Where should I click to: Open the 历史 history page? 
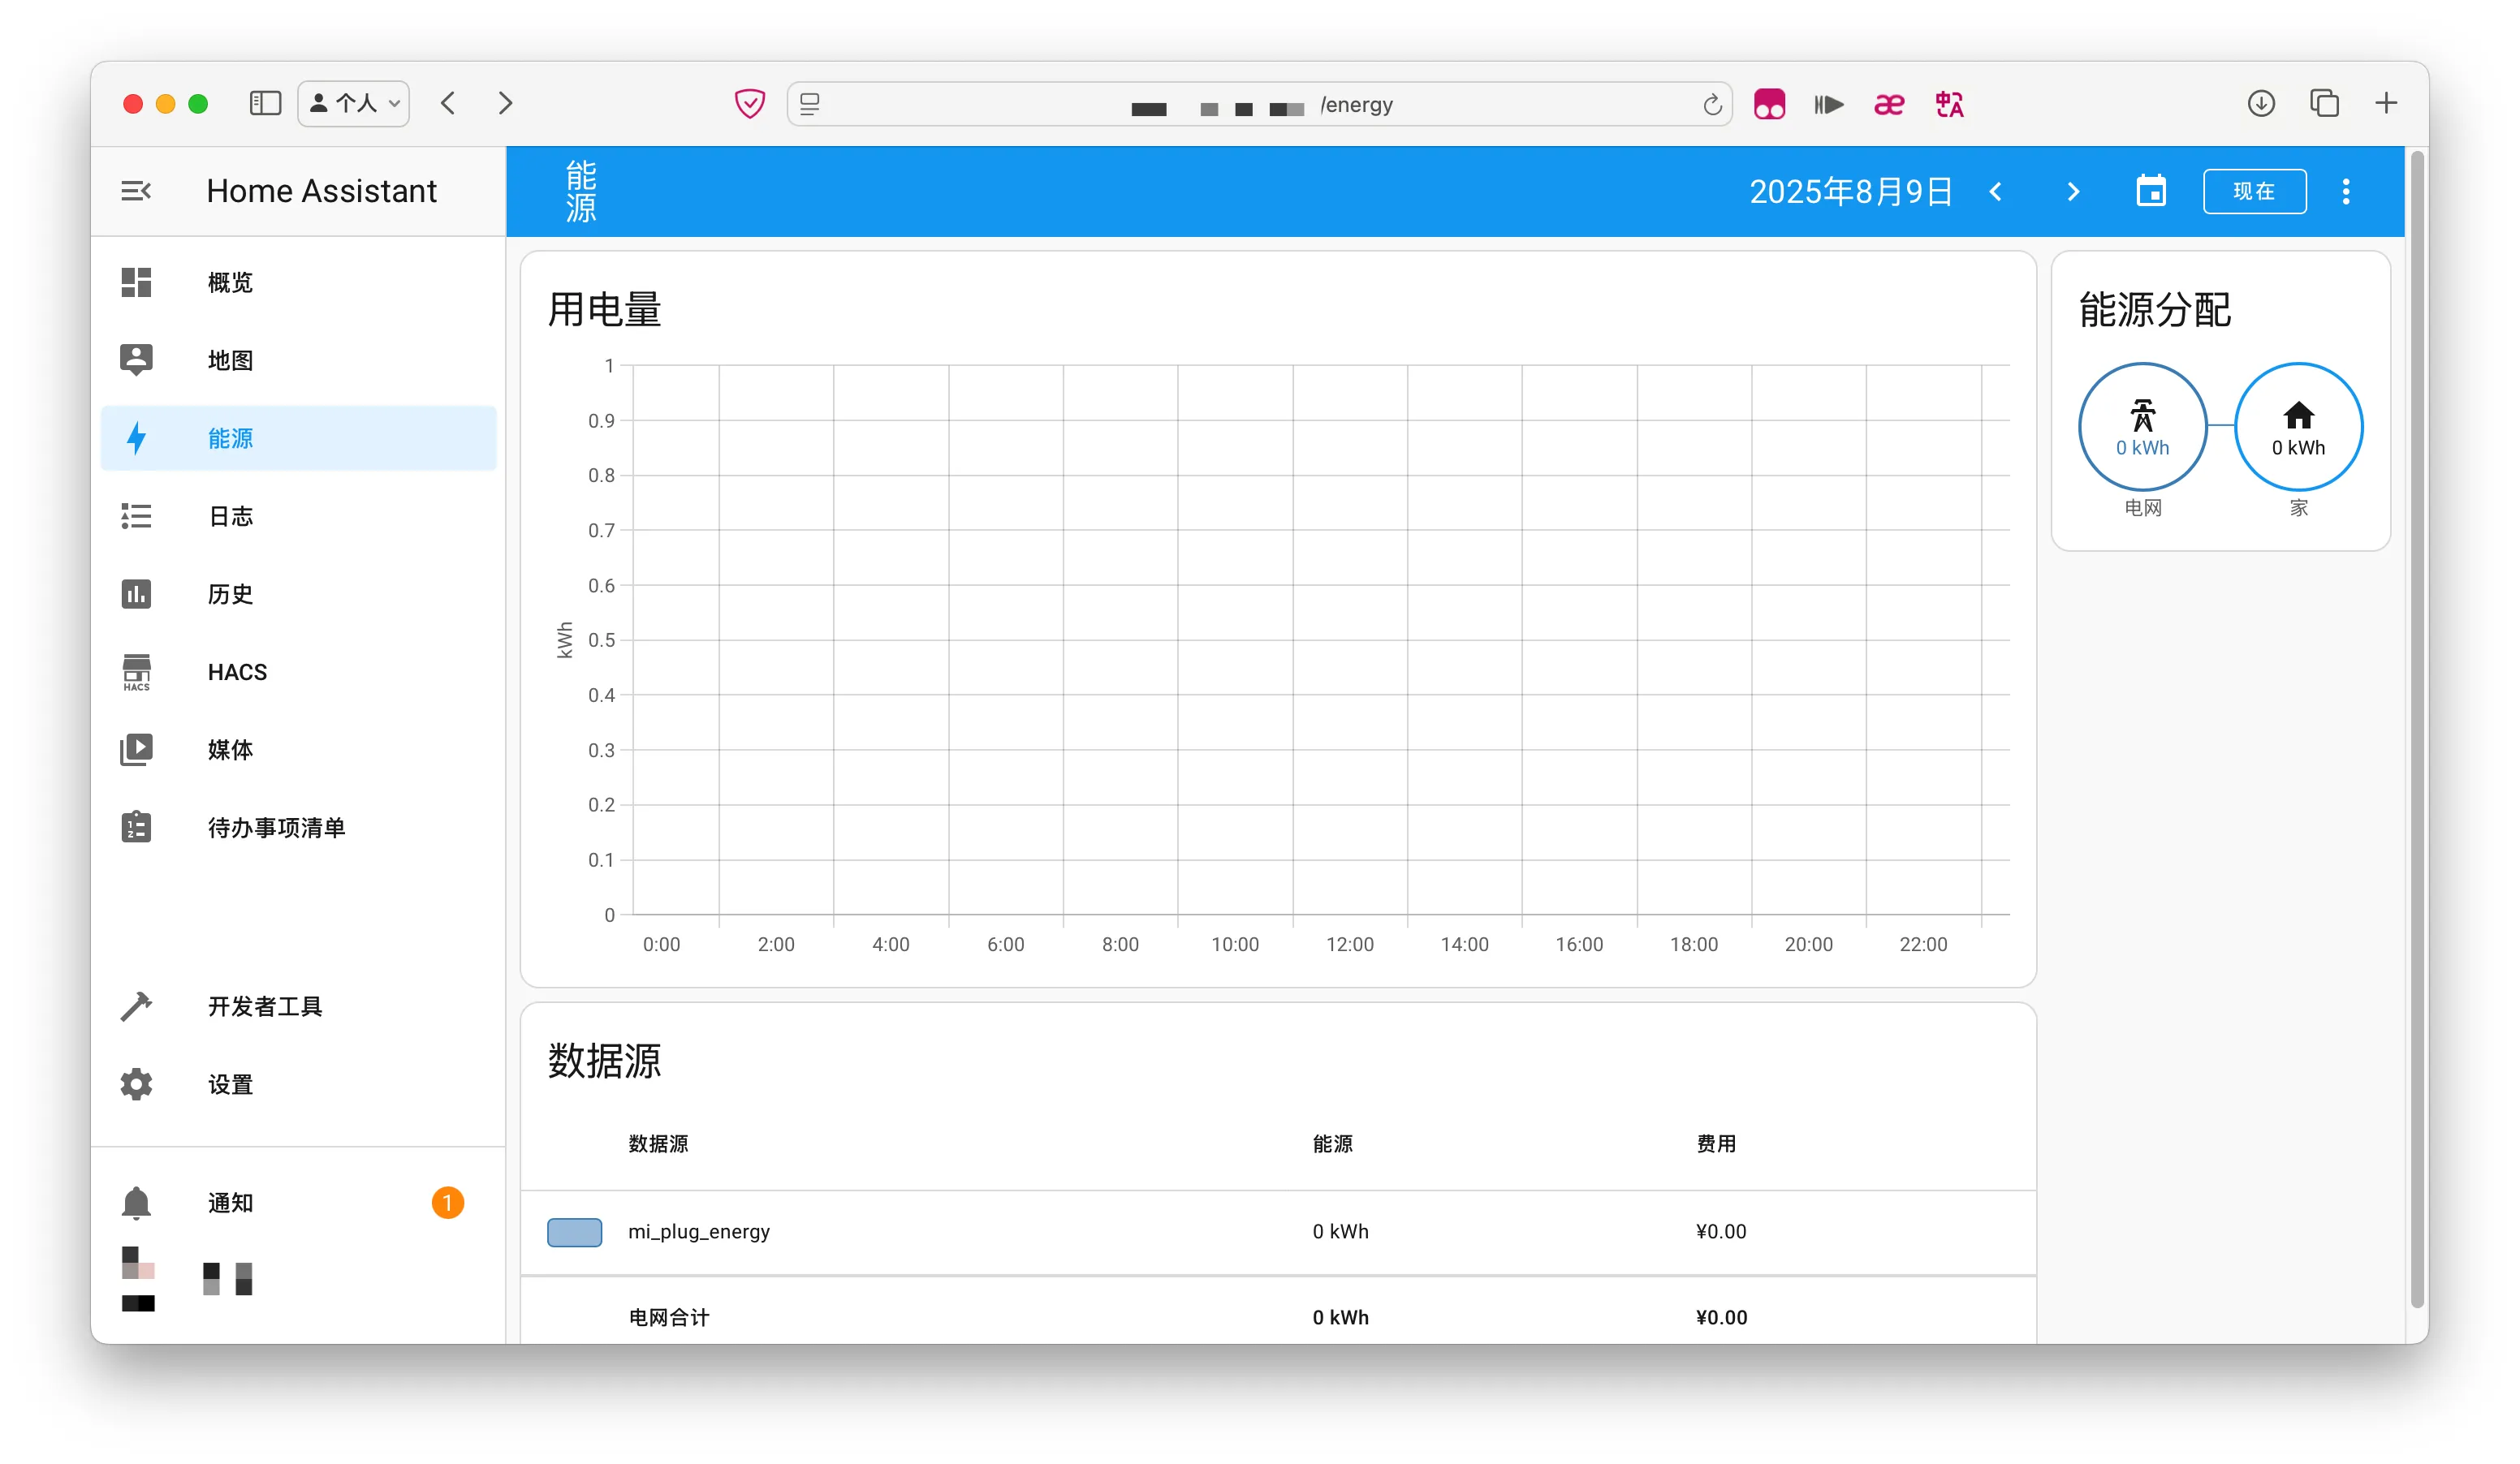[x=298, y=595]
